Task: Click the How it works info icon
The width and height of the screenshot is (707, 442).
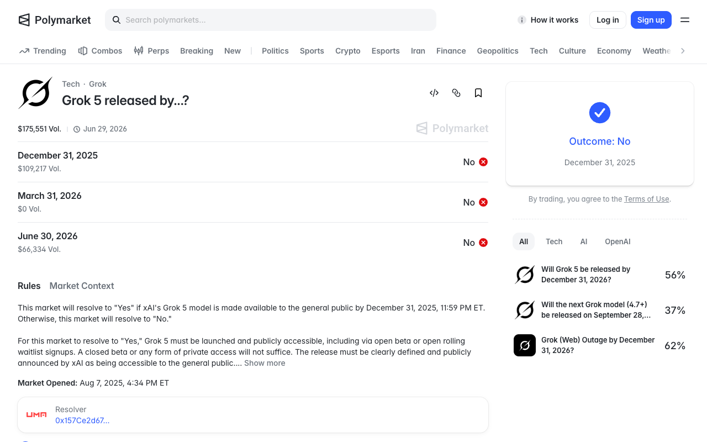Action: 521,20
